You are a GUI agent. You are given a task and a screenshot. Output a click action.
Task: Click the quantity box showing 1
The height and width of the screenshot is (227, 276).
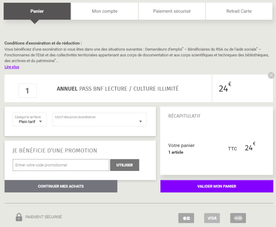click(x=28, y=91)
